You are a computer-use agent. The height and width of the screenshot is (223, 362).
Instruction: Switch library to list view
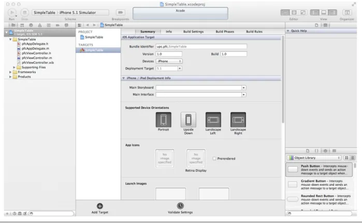point(353,158)
